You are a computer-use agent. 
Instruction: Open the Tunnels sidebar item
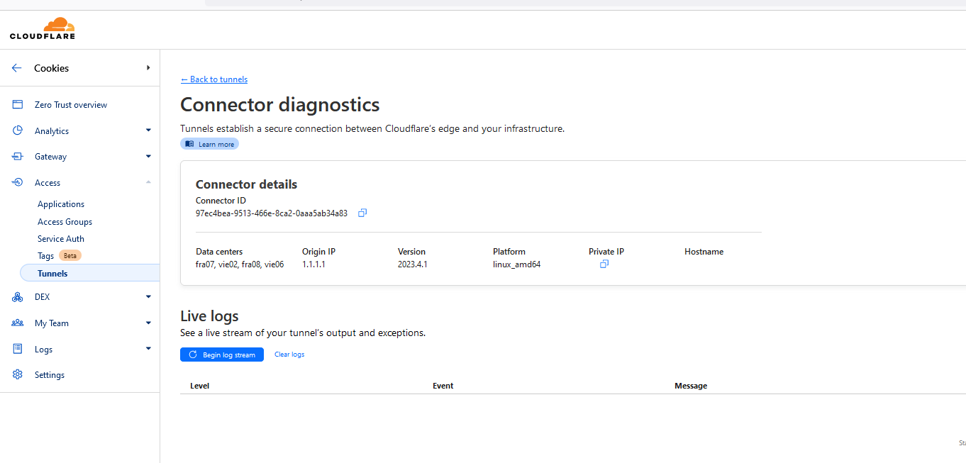click(52, 273)
